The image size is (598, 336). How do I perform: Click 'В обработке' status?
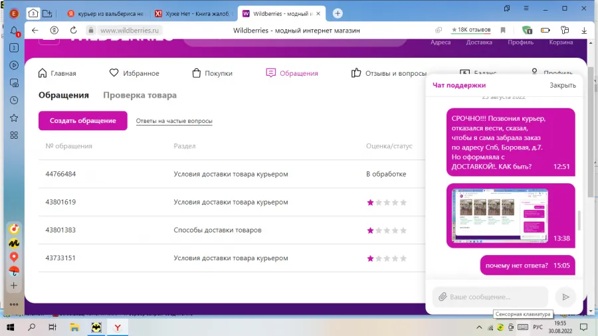pos(386,174)
